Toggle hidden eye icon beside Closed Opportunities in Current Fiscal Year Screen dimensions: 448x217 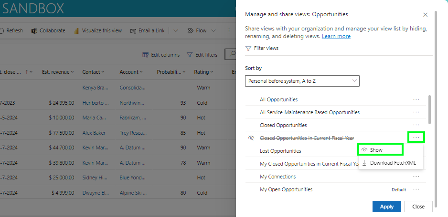click(251, 138)
